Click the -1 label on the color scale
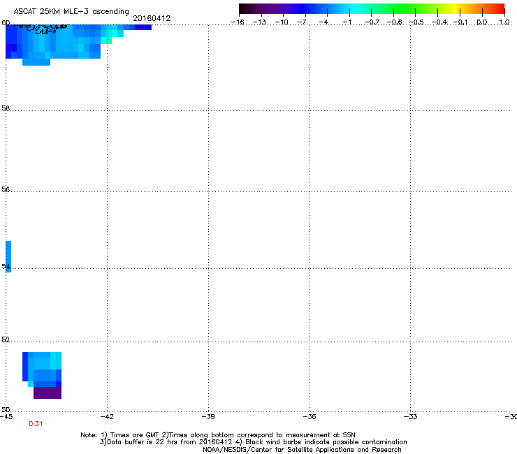 pos(347,22)
